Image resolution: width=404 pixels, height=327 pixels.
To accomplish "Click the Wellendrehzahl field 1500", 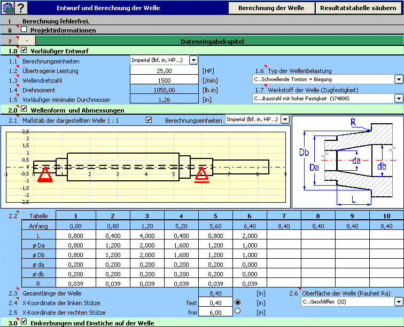I will coord(164,79).
